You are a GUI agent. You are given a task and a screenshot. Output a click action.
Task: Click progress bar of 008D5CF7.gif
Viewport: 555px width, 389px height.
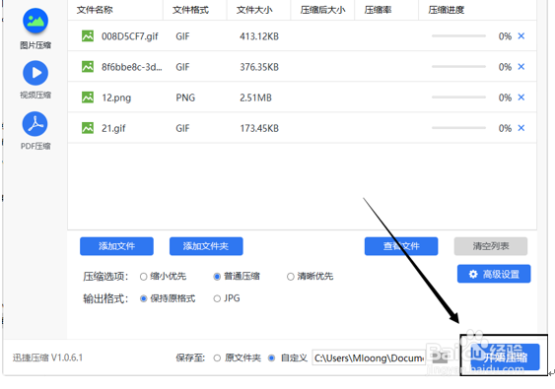tap(458, 36)
